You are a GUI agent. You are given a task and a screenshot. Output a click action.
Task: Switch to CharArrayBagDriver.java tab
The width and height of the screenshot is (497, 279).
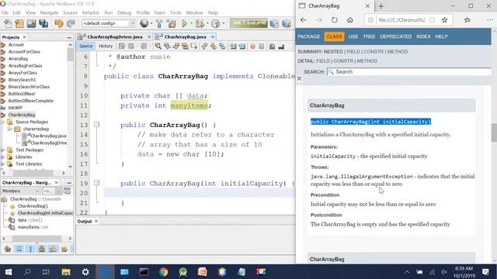click(x=115, y=36)
